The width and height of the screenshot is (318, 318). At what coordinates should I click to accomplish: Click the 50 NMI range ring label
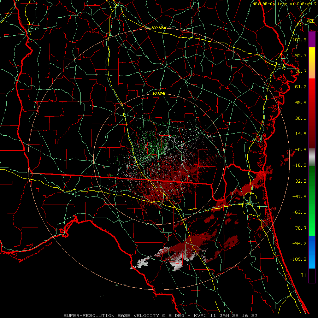pos(159,93)
